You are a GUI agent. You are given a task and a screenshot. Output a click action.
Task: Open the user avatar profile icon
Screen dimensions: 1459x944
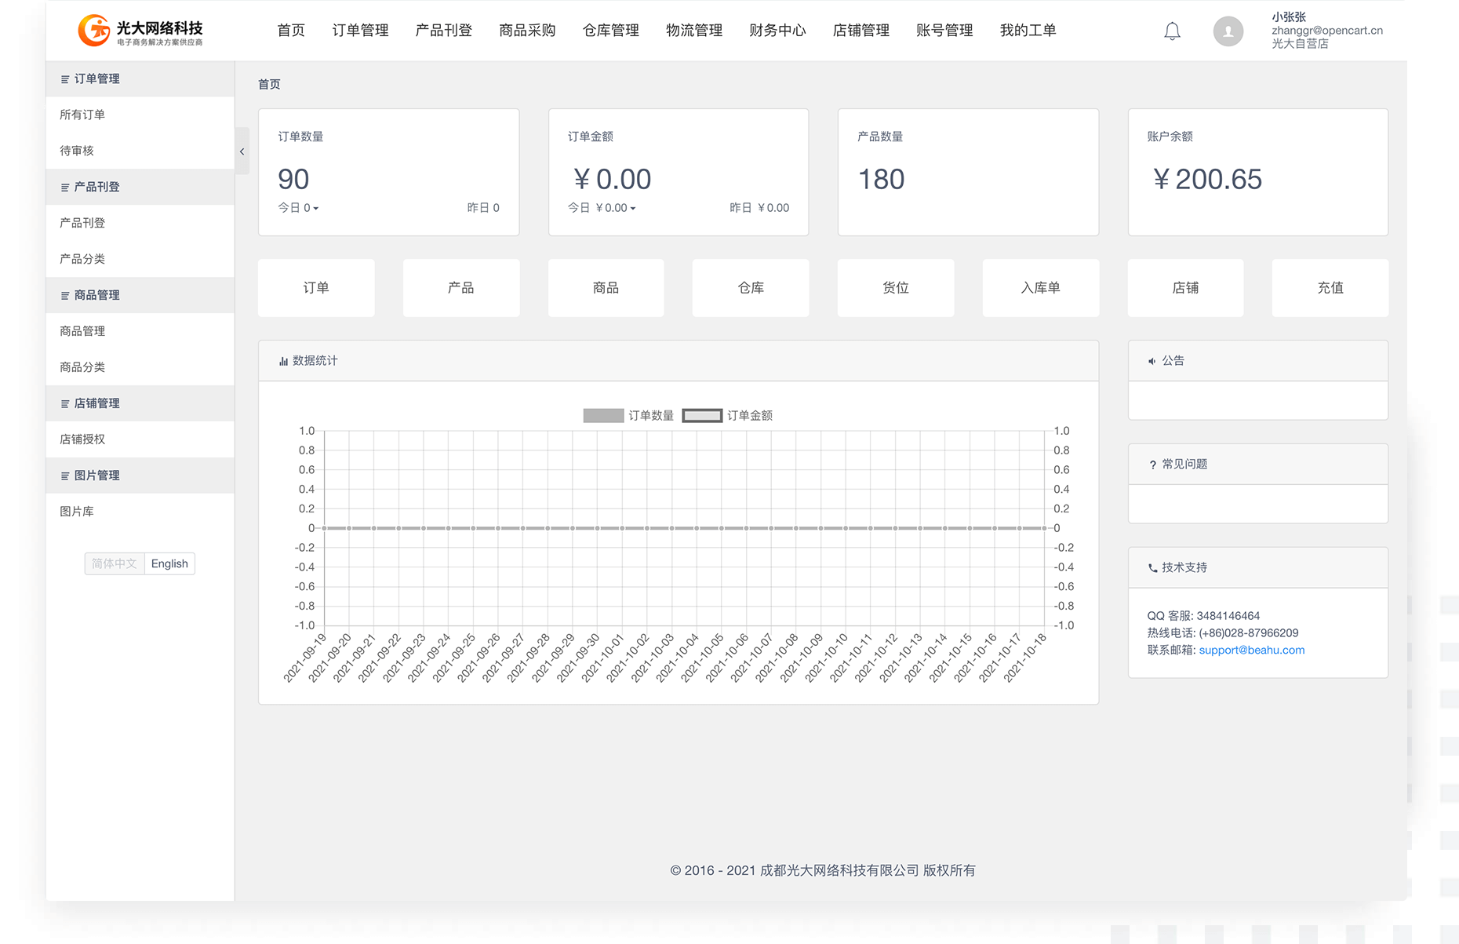click(x=1228, y=31)
